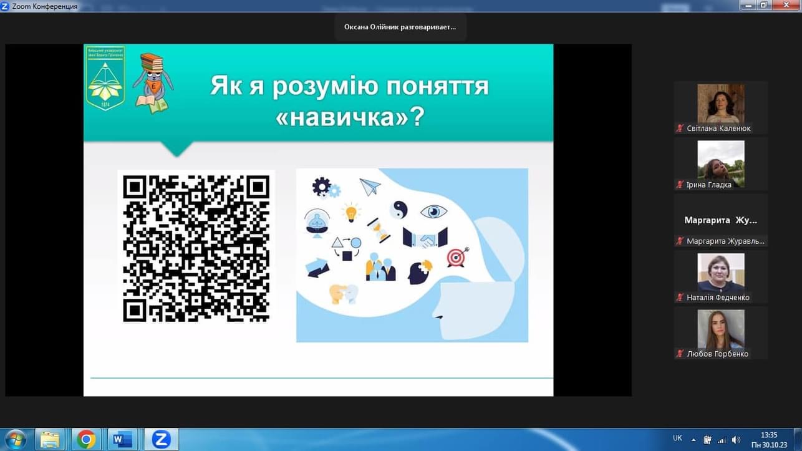
Task: Click muted mic icon beside Маргарита Журавль
Action: [680, 241]
